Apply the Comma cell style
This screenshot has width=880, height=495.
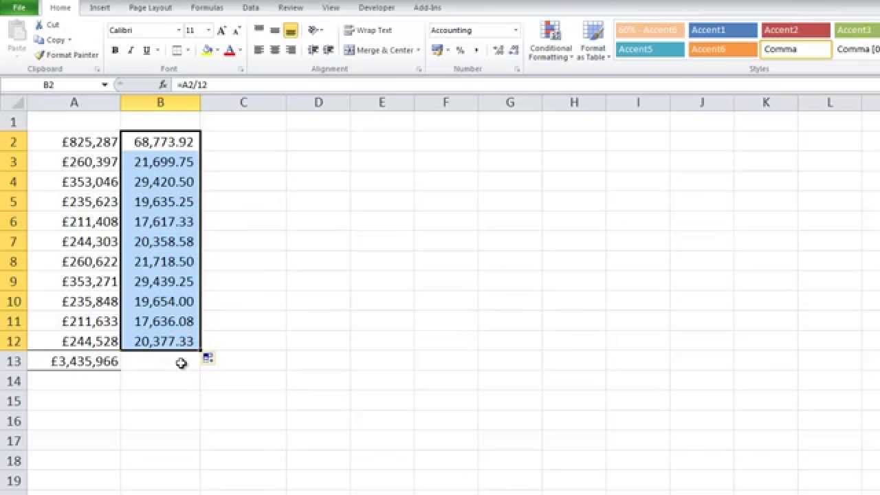click(x=795, y=49)
